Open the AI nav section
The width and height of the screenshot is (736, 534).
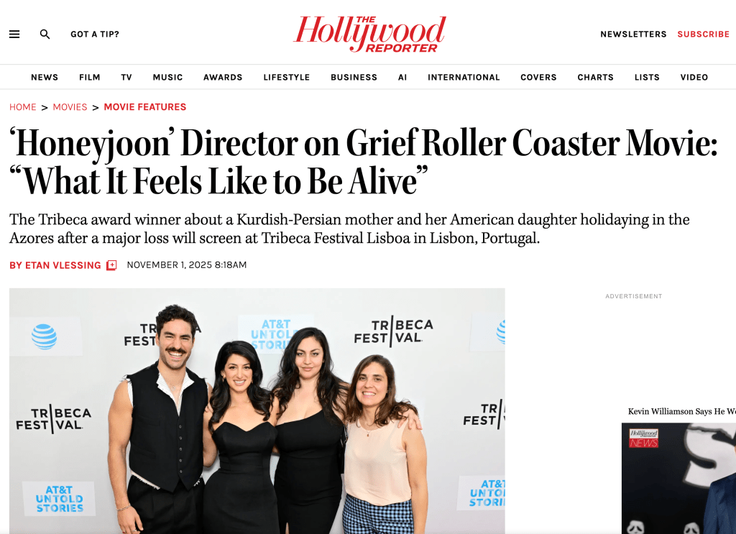pos(402,78)
